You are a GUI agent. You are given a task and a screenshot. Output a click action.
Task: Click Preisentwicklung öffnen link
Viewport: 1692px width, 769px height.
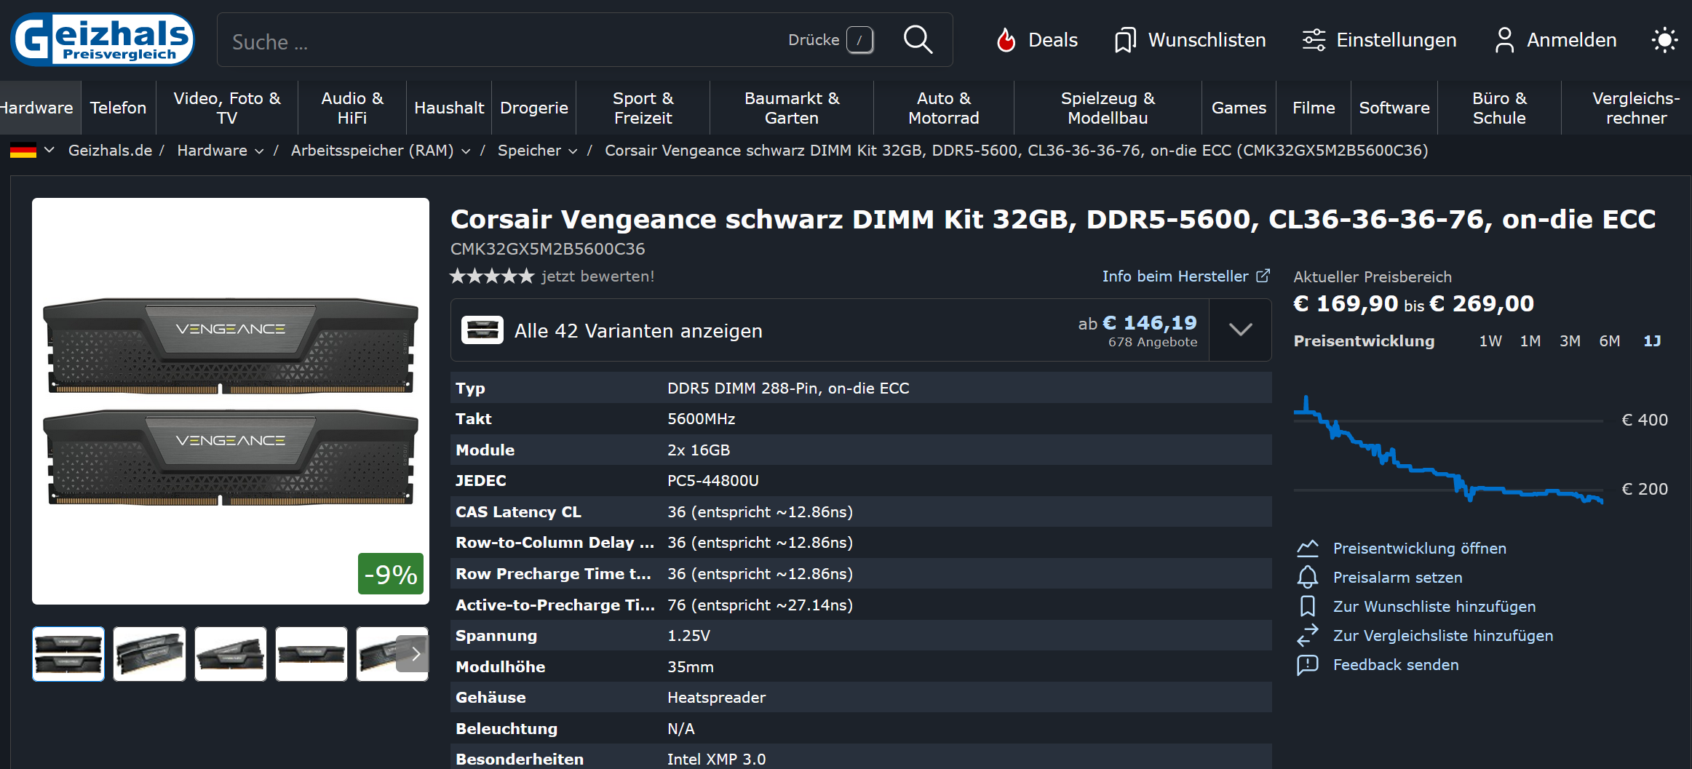[x=1419, y=548]
